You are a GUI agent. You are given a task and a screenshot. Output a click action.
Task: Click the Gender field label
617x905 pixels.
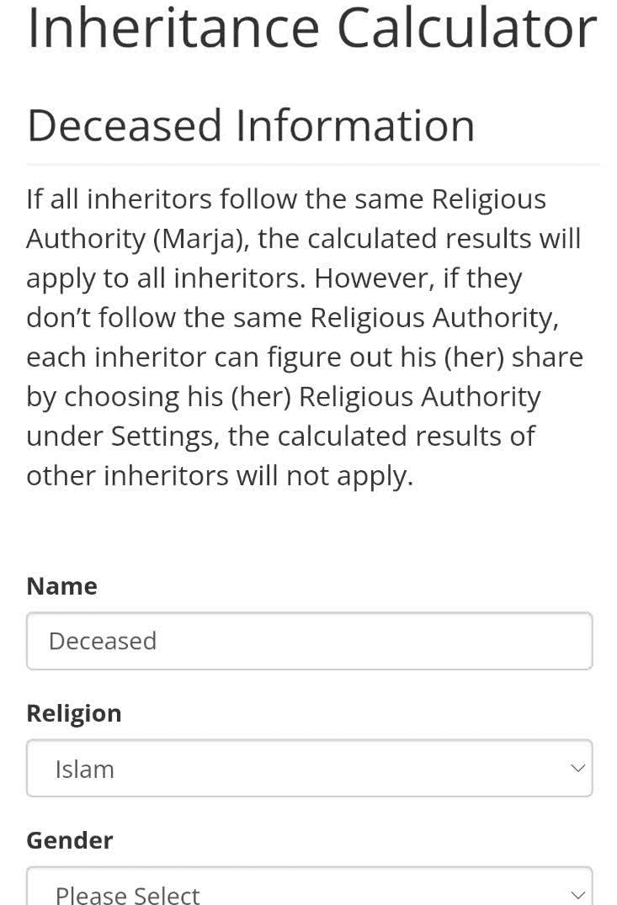(69, 840)
